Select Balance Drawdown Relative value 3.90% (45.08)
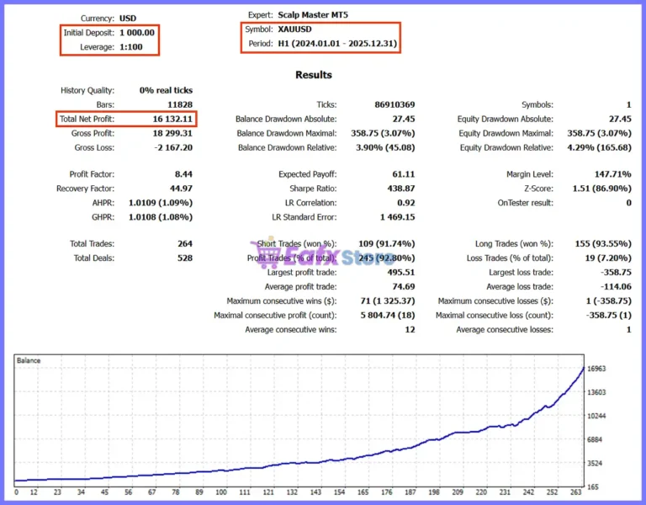 click(x=385, y=147)
